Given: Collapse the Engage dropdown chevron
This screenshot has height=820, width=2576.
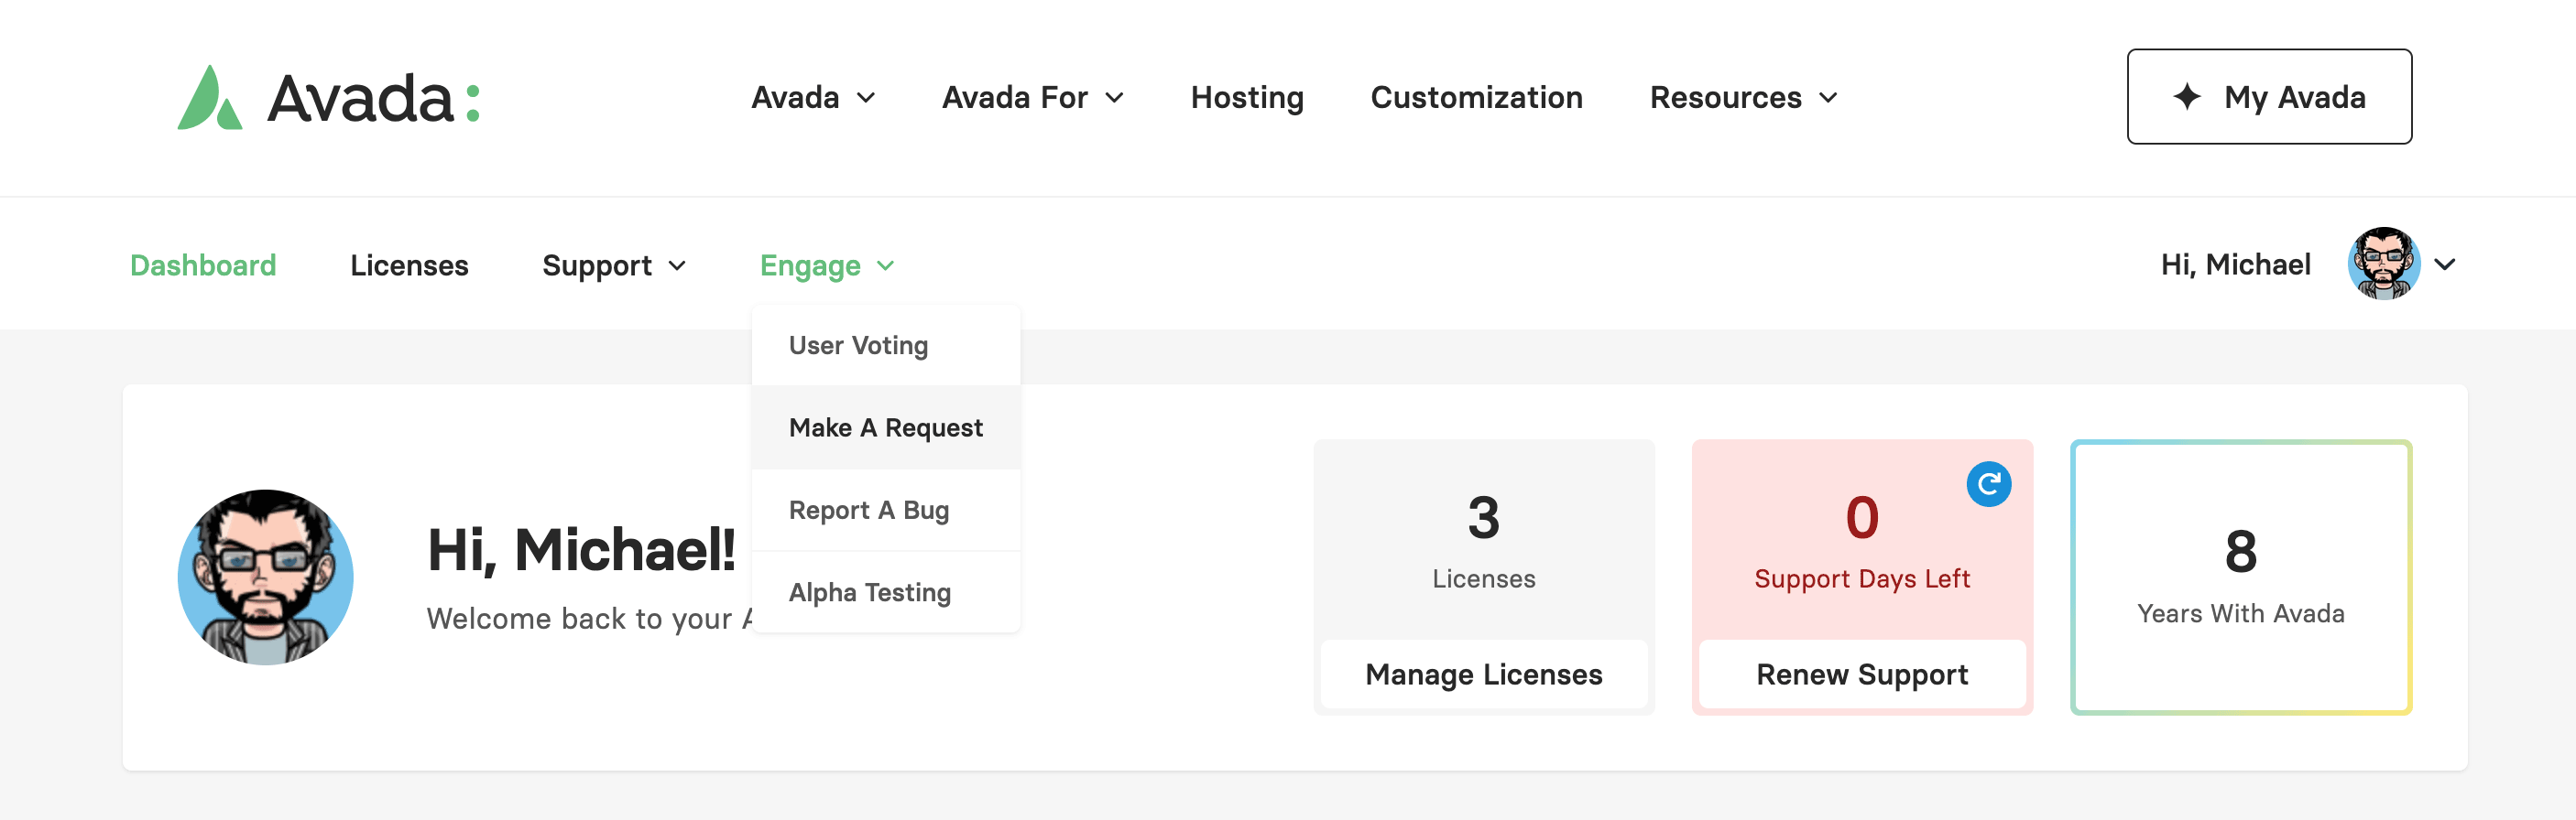Looking at the screenshot, I should click(886, 265).
